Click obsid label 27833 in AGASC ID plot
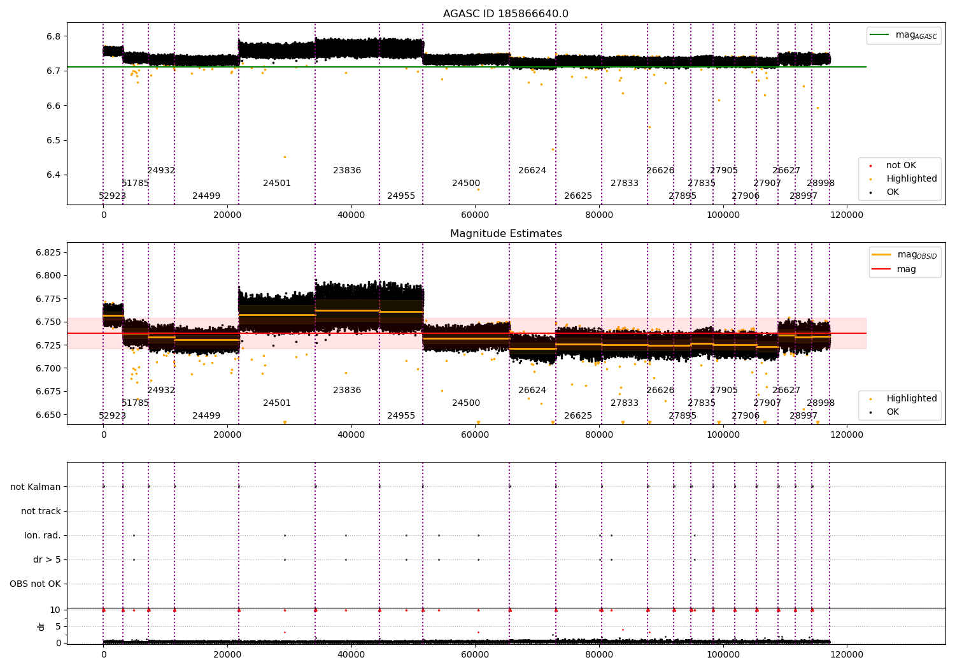 point(625,183)
